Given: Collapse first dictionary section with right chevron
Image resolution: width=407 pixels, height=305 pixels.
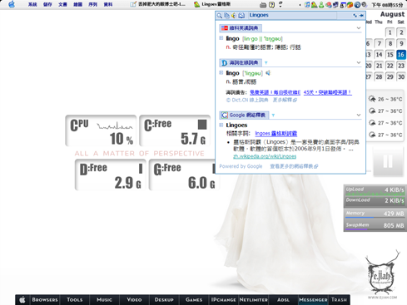Looking at the screenshot, I should click(x=359, y=28).
